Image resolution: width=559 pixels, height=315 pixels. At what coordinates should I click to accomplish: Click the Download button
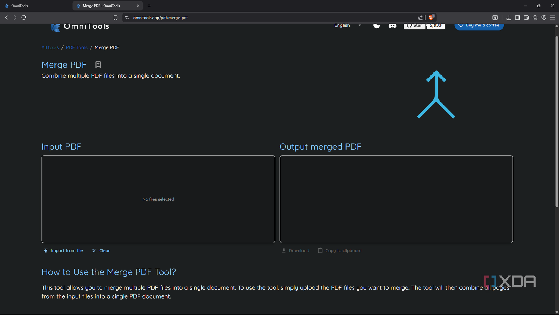(296, 250)
